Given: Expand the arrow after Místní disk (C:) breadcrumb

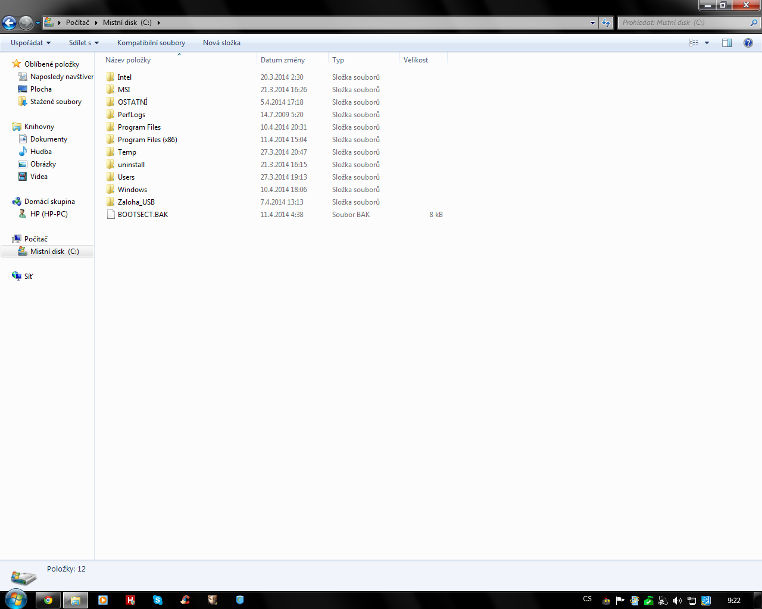Looking at the screenshot, I should [x=159, y=23].
